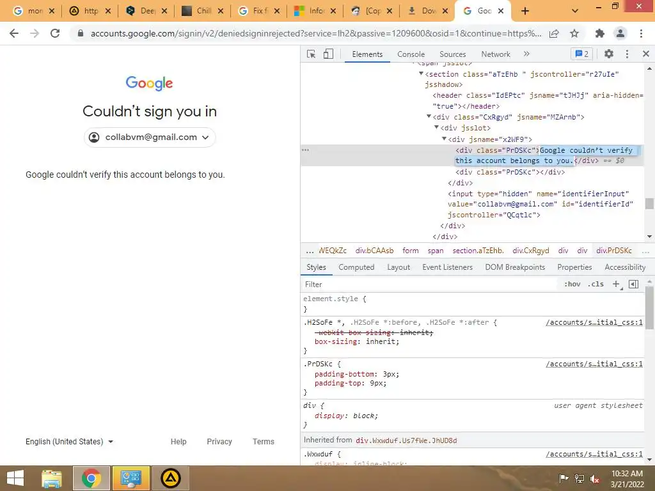
Task: Collapse the div CxRgyd node
Action: [x=429, y=116]
